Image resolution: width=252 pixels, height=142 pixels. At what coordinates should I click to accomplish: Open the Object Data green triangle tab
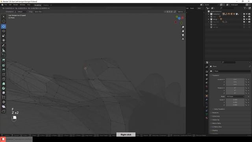pyautogui.click(x=207, y=114)
